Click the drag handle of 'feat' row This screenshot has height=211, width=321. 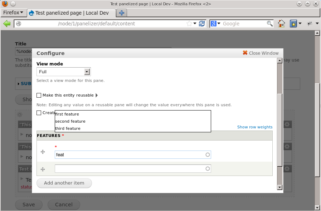pyautogui.click(x=43, y=152)
